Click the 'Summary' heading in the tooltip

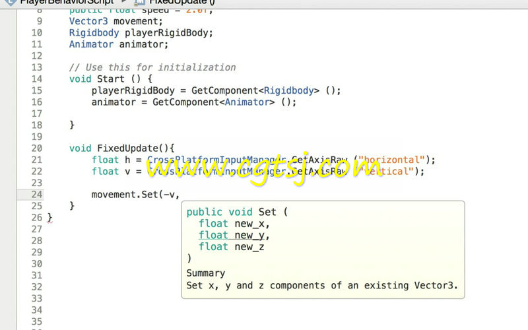[x=206, y=273]
